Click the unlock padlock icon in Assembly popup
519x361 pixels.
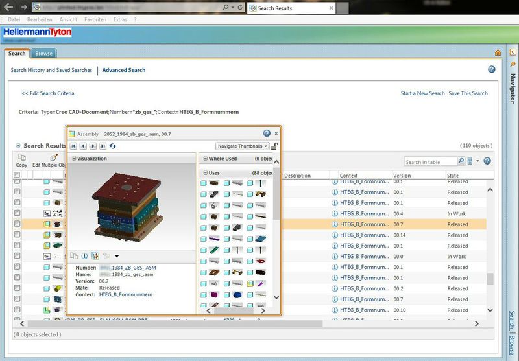click(x=274, y=146)
